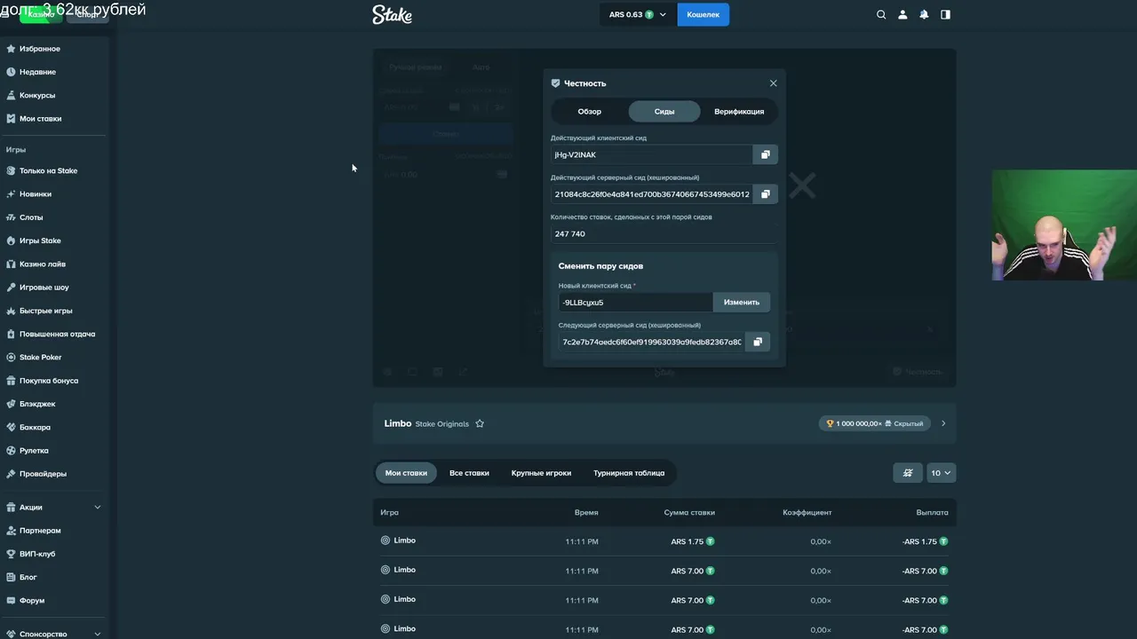Screen dimensions: 1137x639
Task: Select the Мои ставки bets tab
Action: point(406,473)
